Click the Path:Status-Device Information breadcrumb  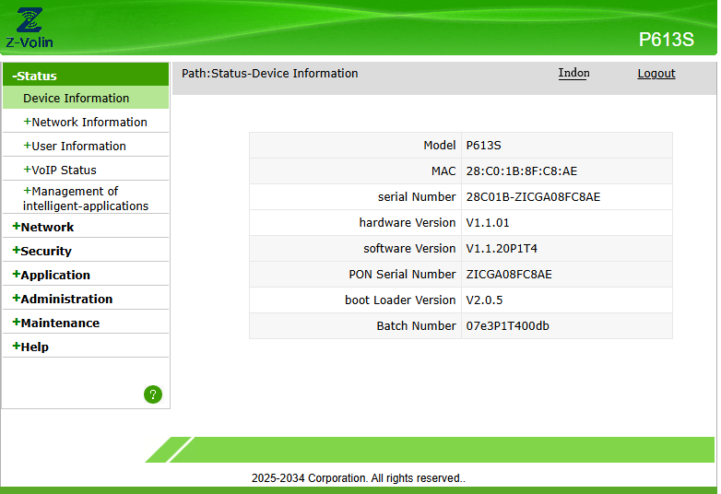(x=269, y=74)
